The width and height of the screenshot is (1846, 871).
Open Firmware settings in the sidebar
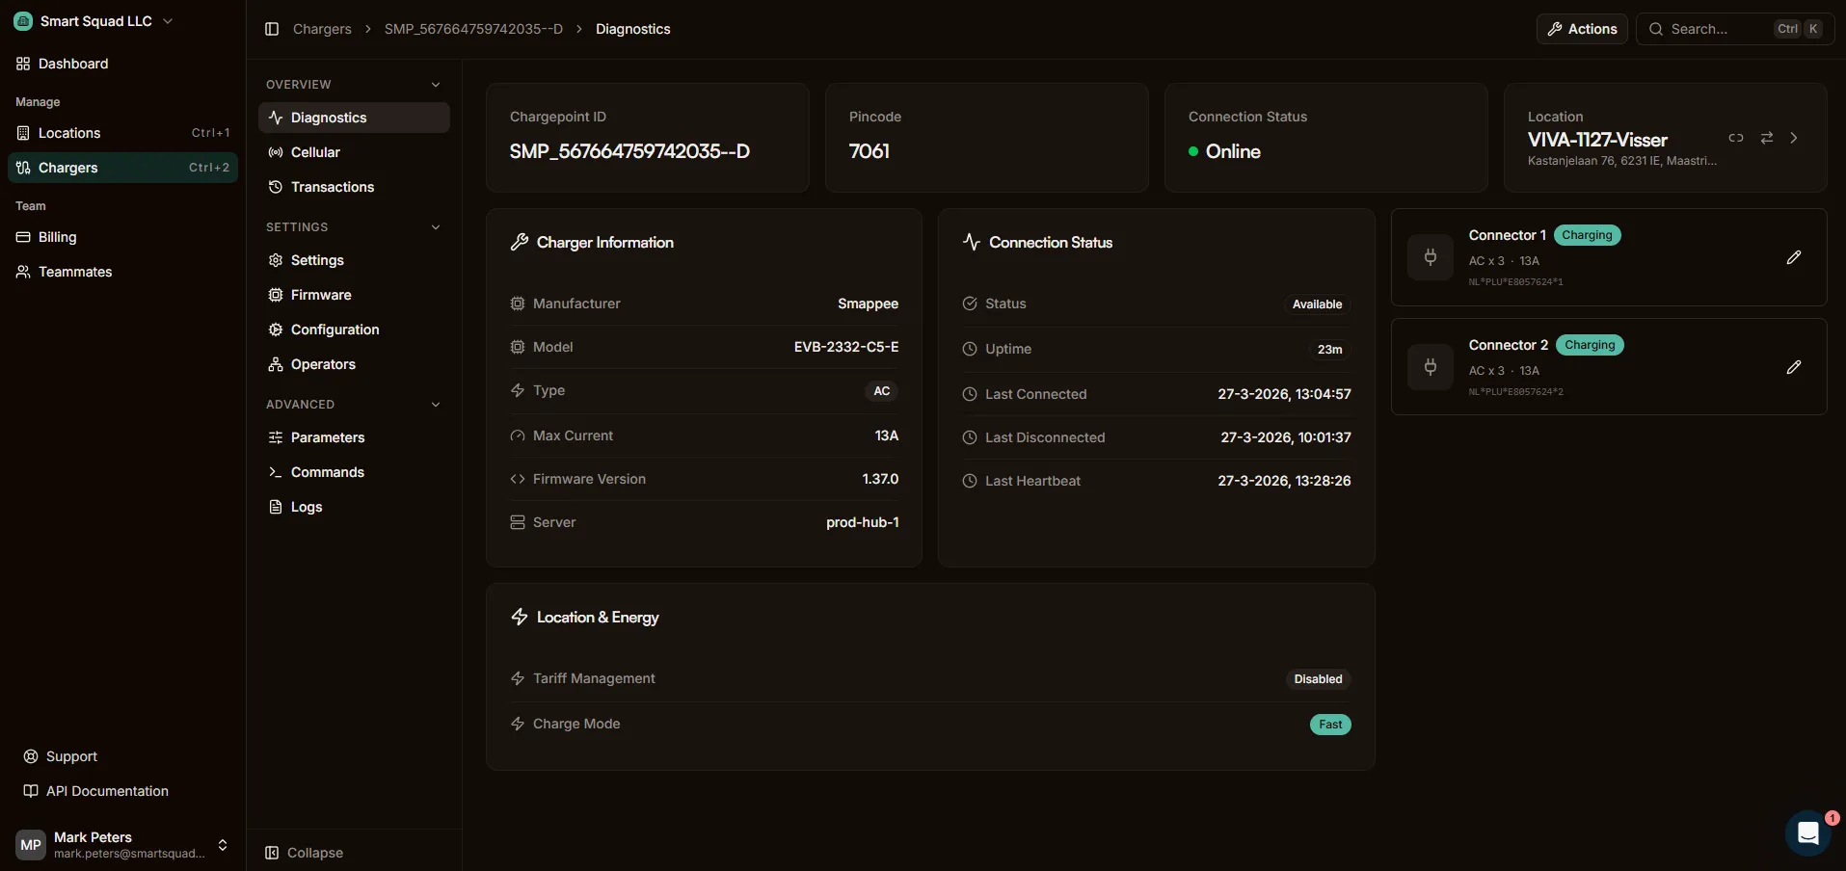(x=319, y=294)
